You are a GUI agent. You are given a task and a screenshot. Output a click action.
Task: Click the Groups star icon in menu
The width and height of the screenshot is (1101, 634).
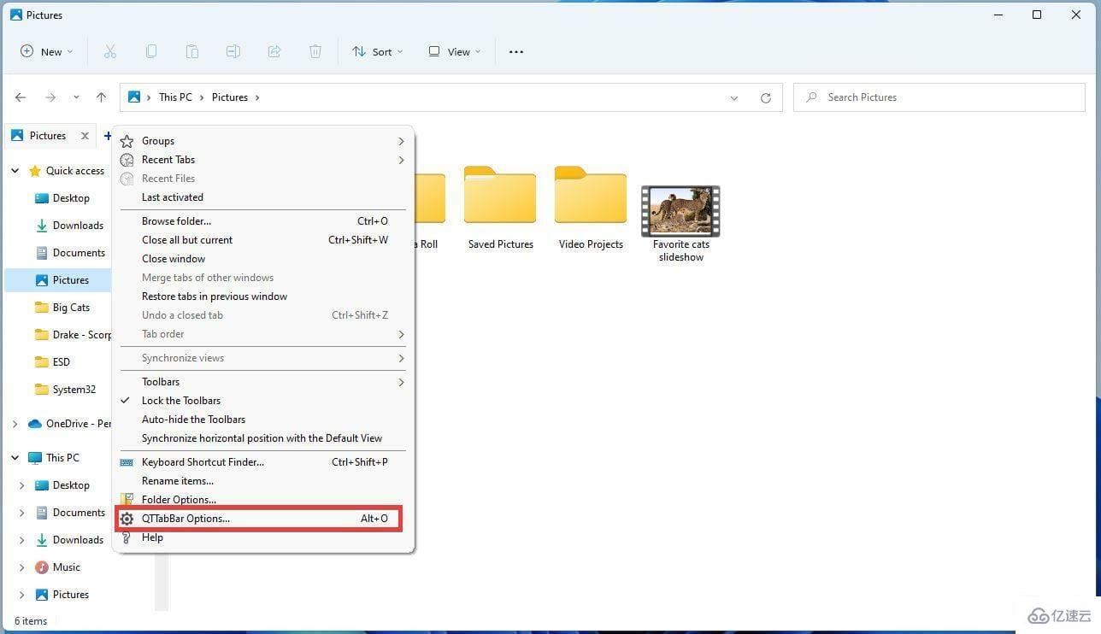pyautogui.click(x=127, y=141)
